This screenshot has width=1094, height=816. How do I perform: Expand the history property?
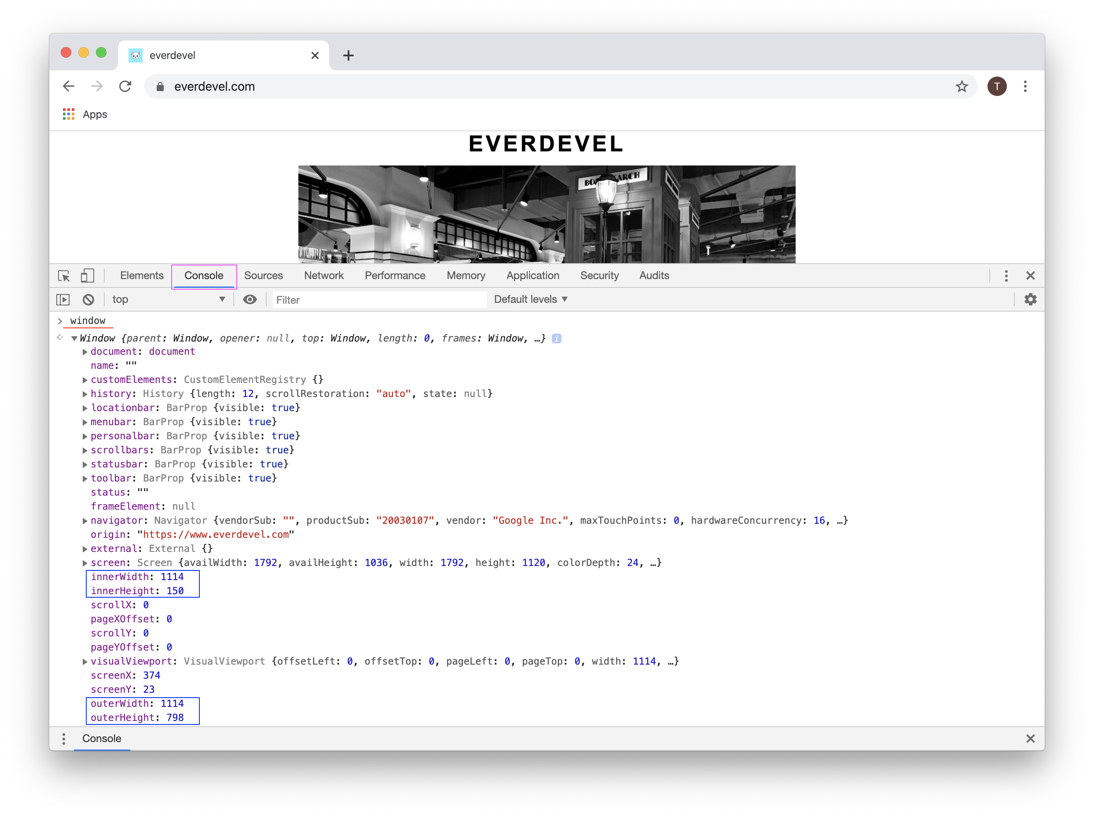(x=84, y=393)
